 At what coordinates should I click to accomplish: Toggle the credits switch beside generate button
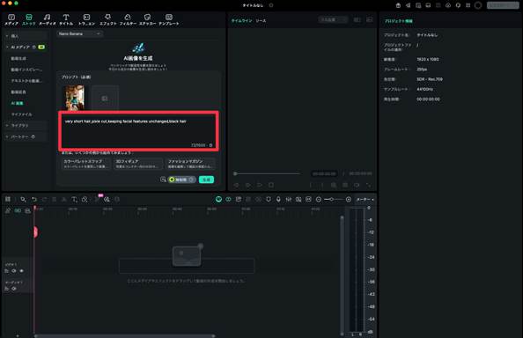tap(181, 180)
